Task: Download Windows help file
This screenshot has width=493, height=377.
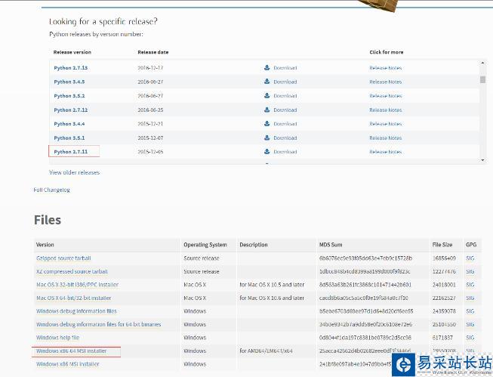Action: point(57,338)
